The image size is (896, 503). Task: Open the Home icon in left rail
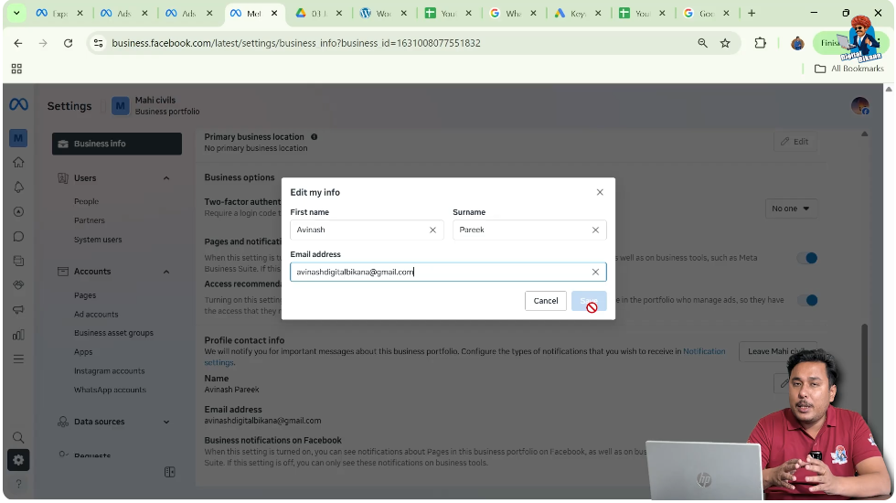18,163
